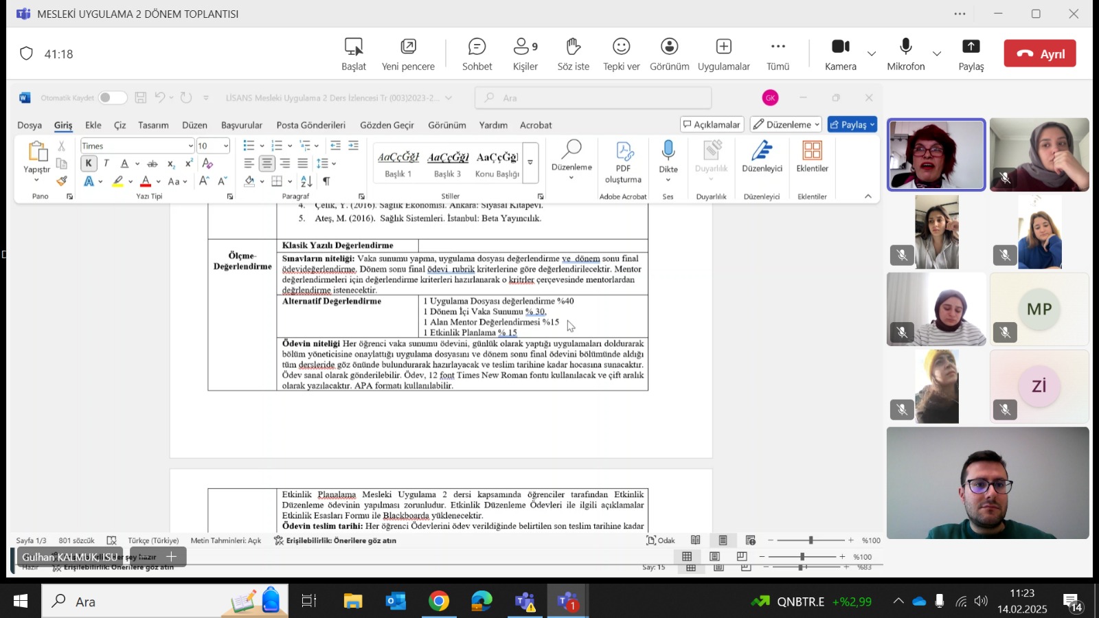
Task: Toggle the Mikrofon mute
Action: [905, 54]
